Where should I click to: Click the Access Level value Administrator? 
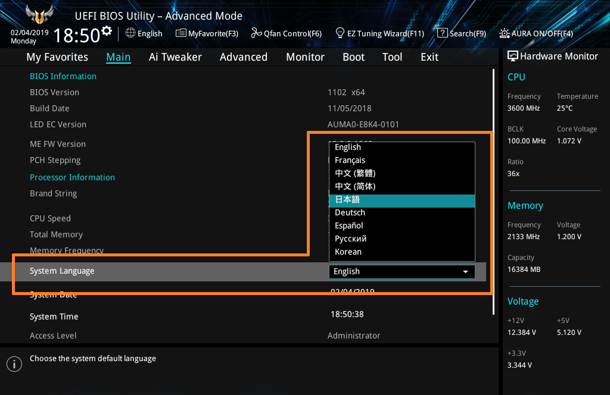tap(354, 336)
